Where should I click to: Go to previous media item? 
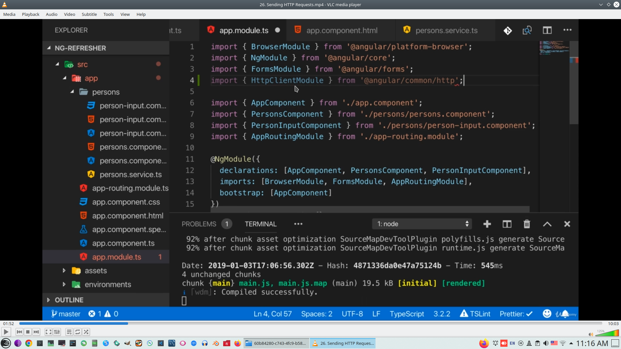pos(19,332)
